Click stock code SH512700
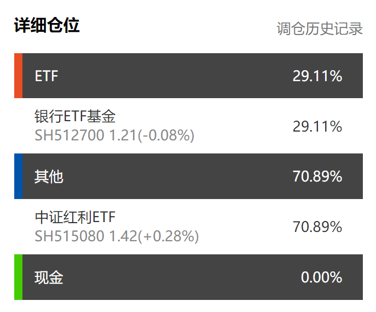 coord(70,135)
